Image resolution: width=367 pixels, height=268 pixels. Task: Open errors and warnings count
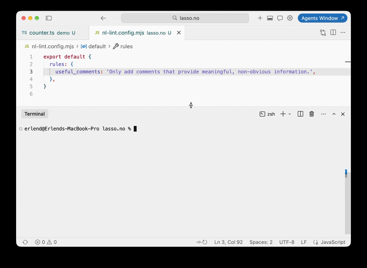click(x=46, y=242)
